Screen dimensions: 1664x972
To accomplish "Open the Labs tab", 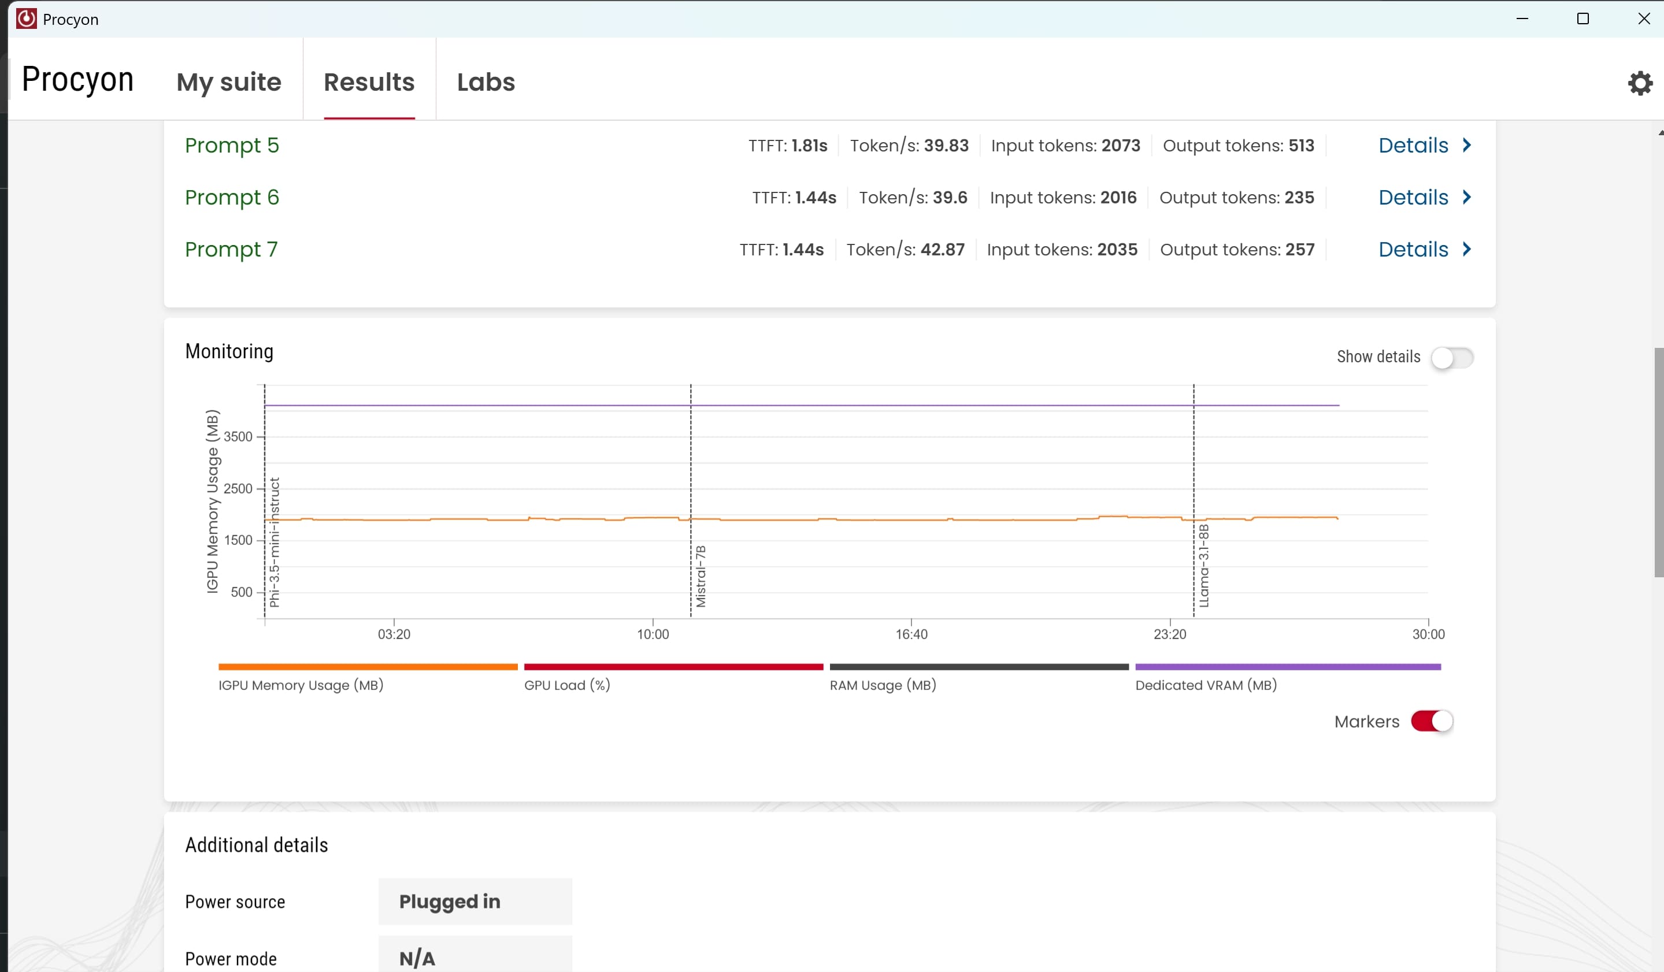I will [x=486, y=82].
